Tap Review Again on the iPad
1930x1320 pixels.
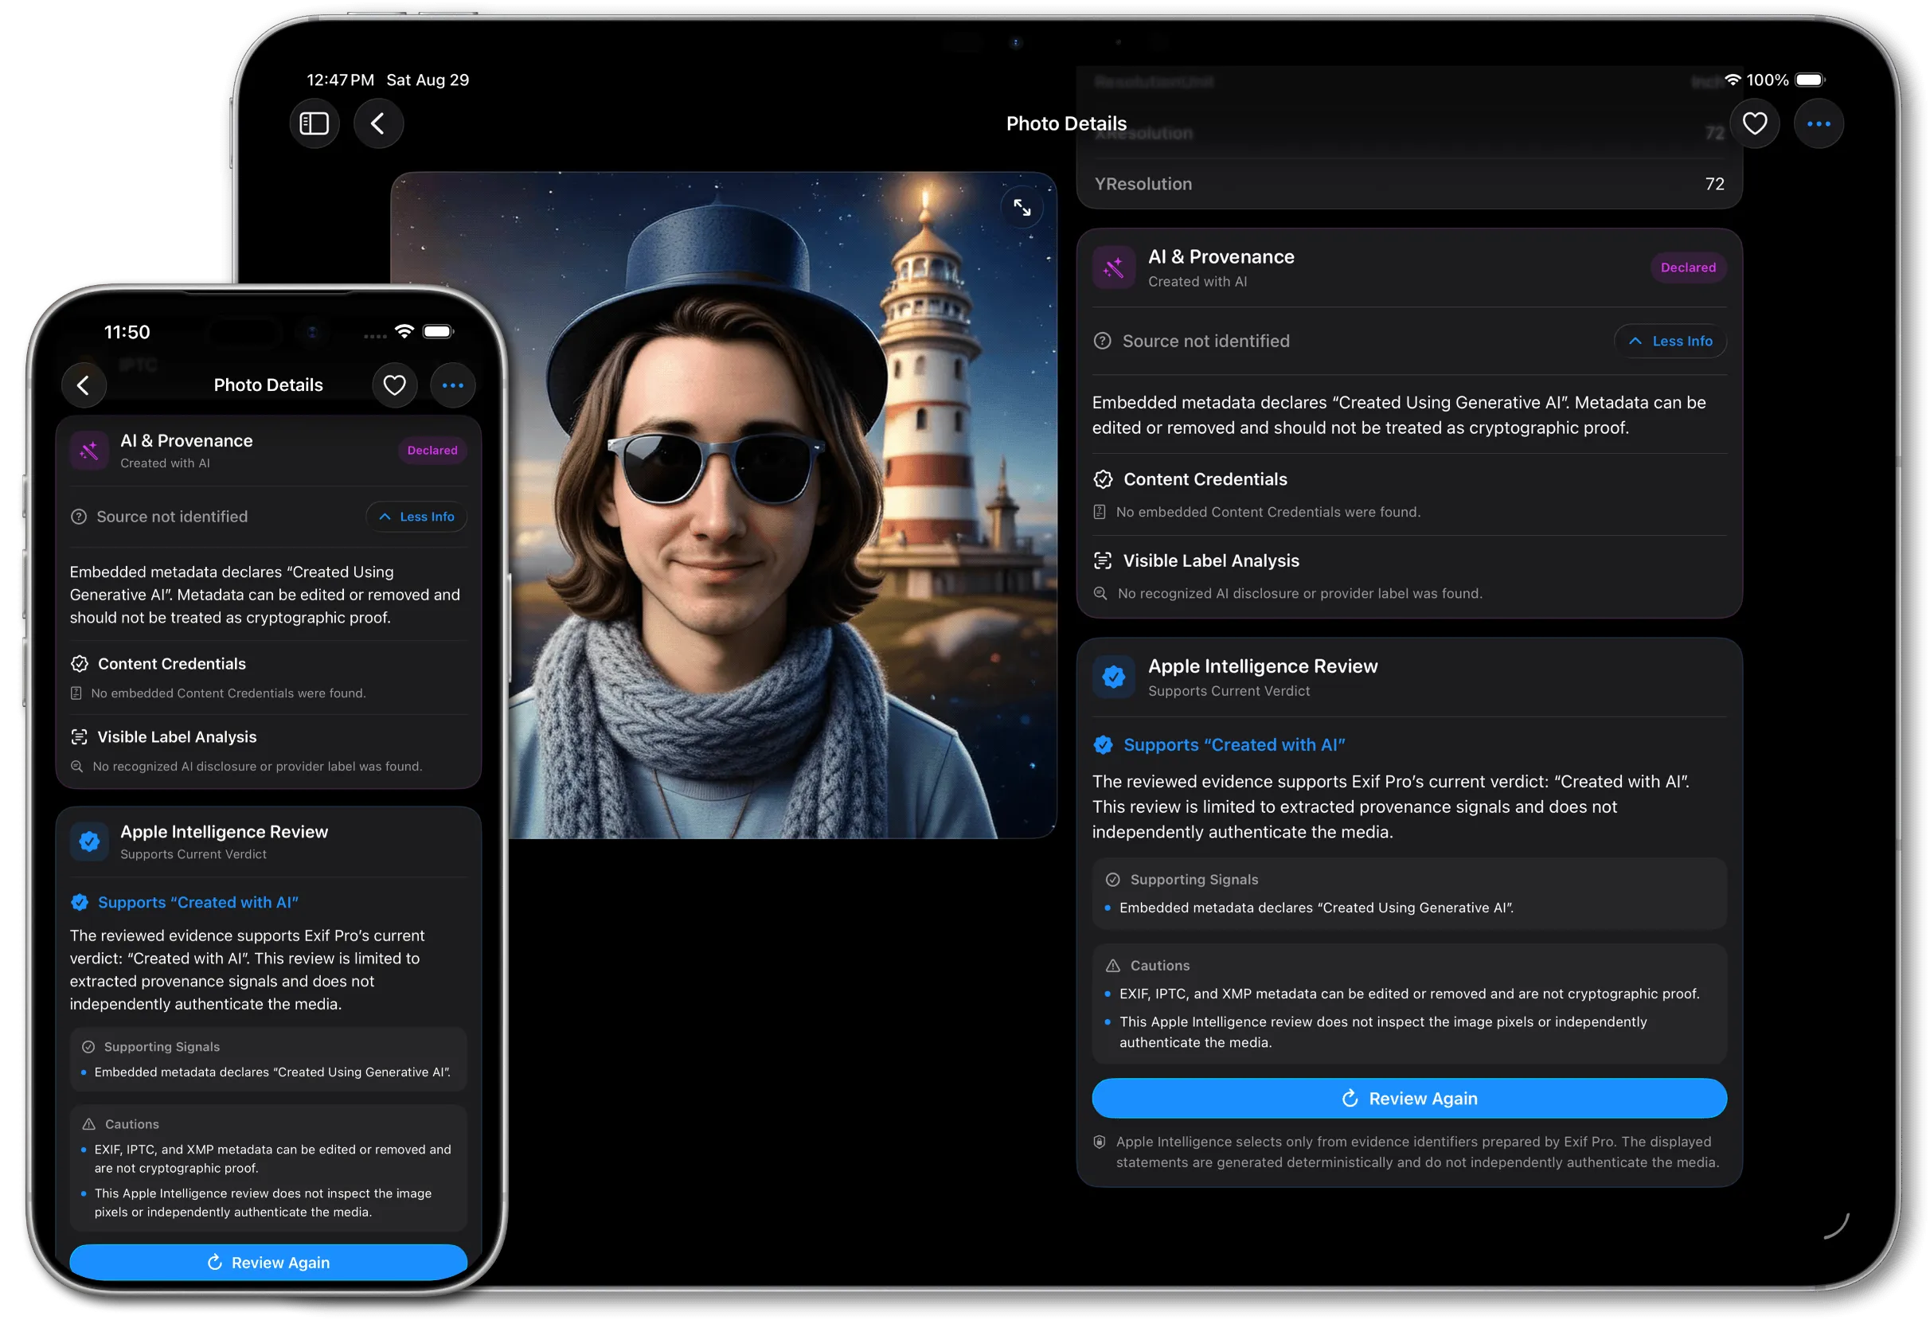coord(1409,1098)
